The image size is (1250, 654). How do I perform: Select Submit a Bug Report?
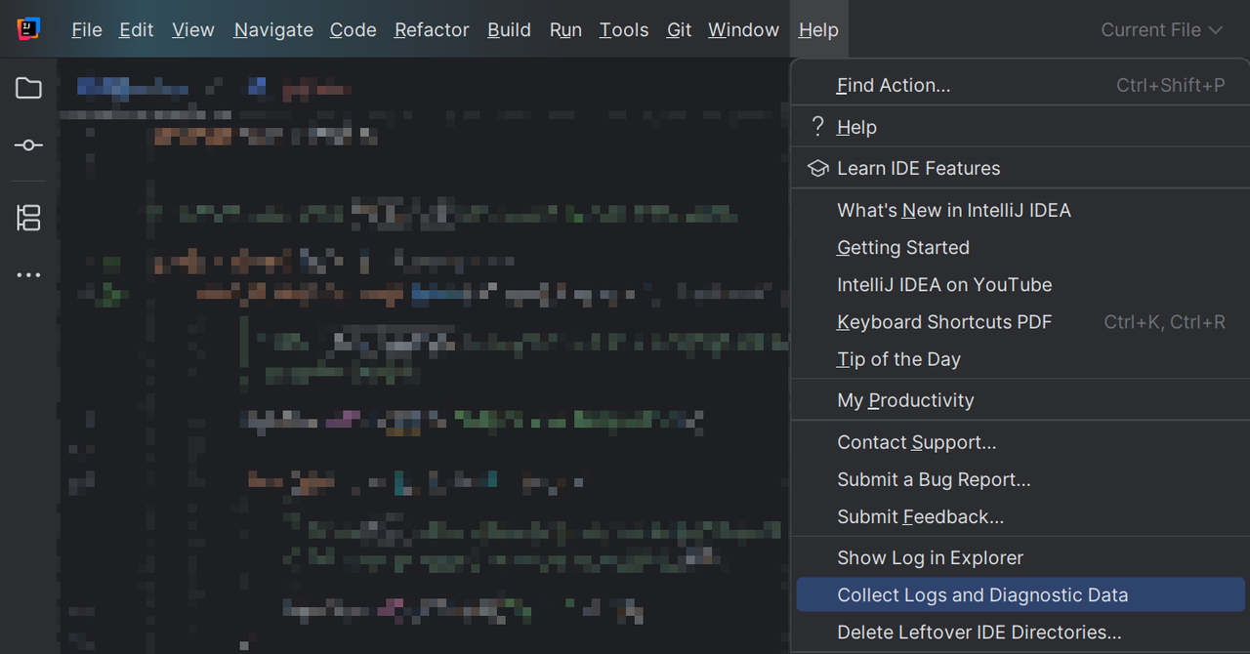(1018, 480)
